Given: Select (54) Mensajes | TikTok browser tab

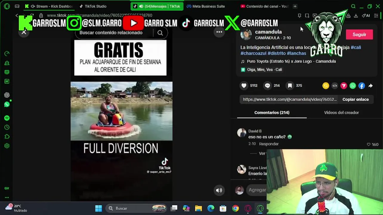Looking at the screenshot, I should point(157,6).
